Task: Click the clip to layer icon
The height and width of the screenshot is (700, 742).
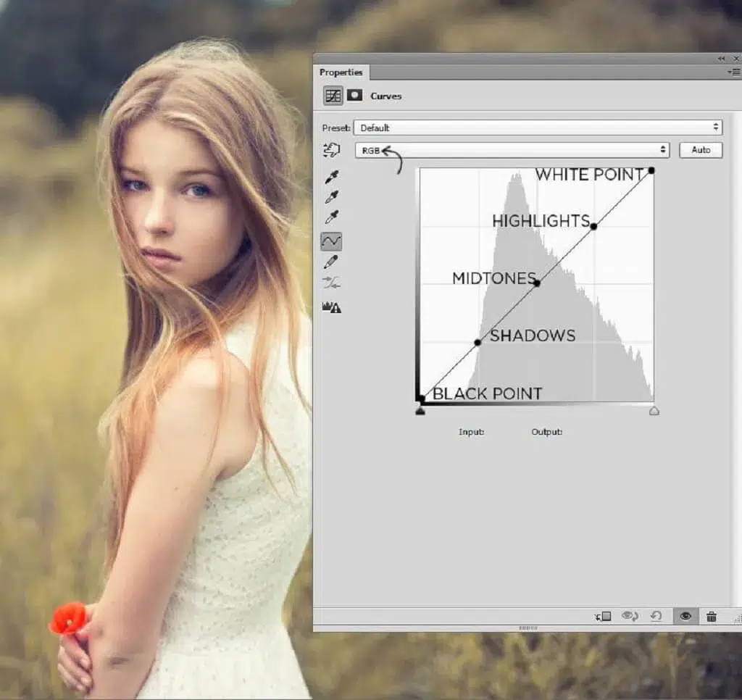Action: pyautogui.click(x=604, y=616)
